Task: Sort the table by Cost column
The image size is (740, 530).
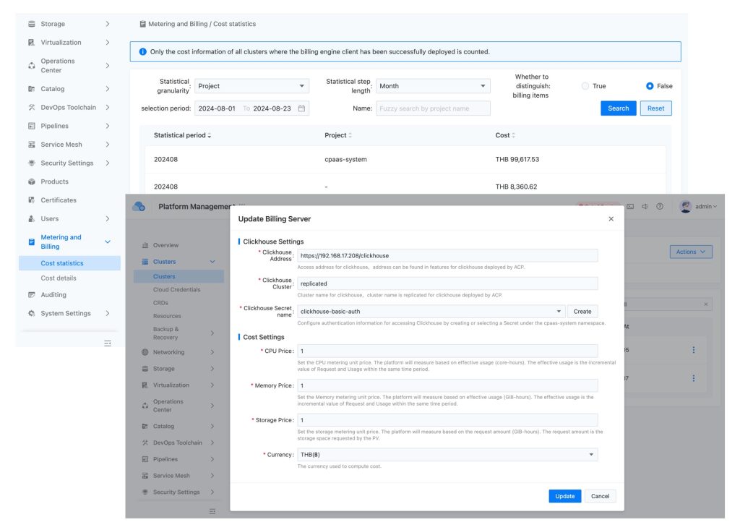Action: tap(514, 136)
